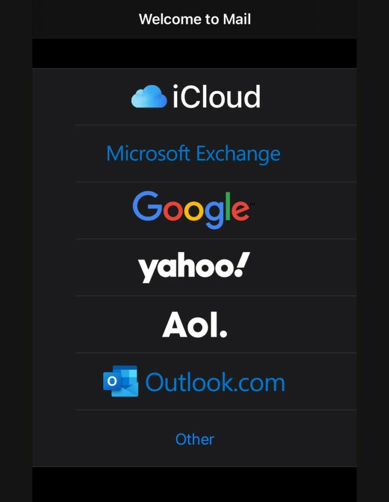This screenshot has height=502, width=389.
Task: Click the Outlook.com text label
Action: pyautogui.click(x=215, y=382)
